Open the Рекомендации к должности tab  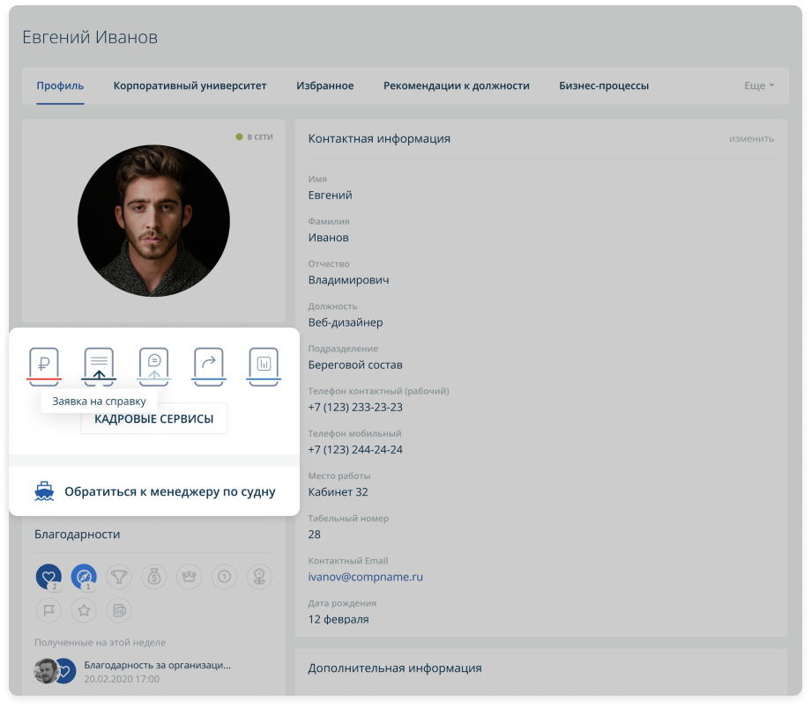pos(457,85)
